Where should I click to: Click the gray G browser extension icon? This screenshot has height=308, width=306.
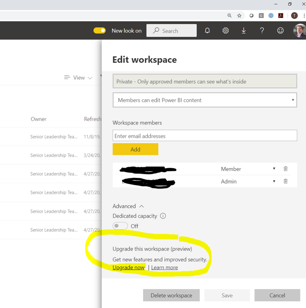coord(261,15)
